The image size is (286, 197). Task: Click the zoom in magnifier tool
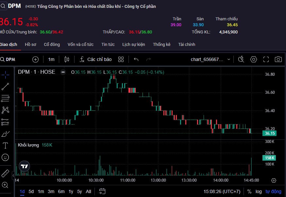coord(5,185)
